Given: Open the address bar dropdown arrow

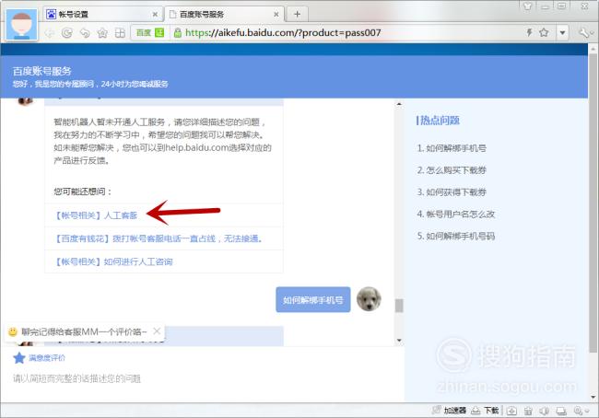Looking at the screenshot, I should pos(562,33).
